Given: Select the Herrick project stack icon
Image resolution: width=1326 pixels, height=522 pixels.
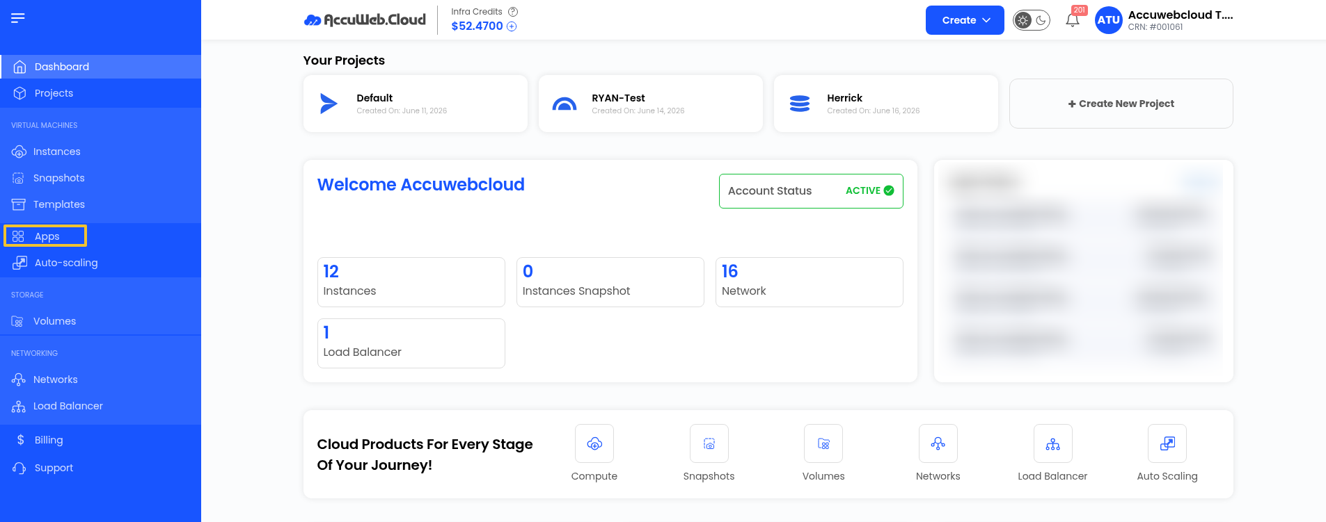Looking at the screenshot, I should (800, 104).
